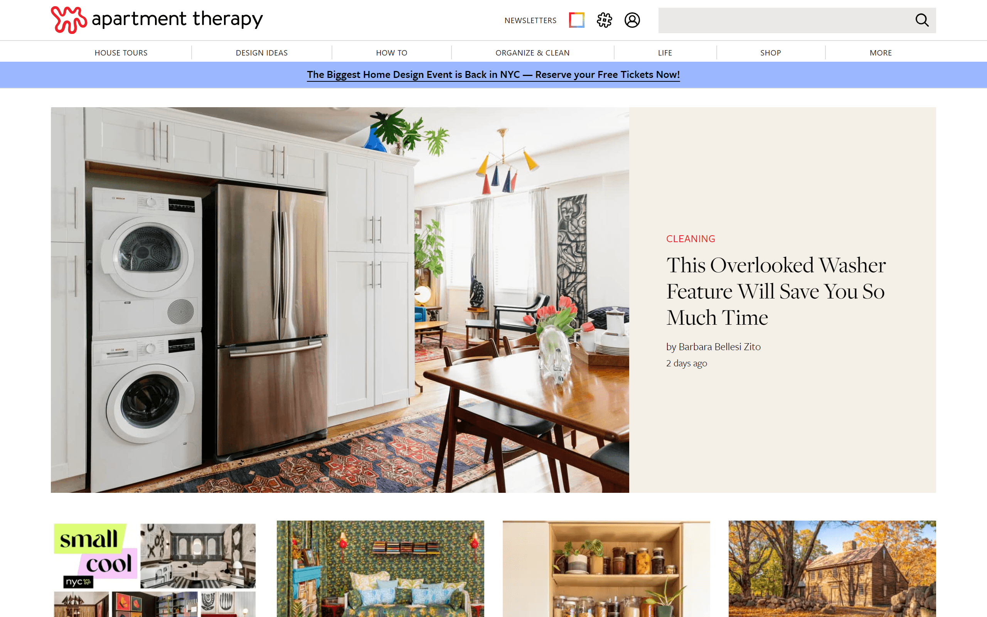
Task: Open the search bar icon
Action: (922, 19)
